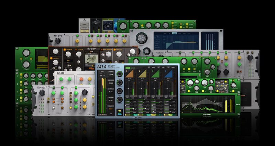Toggle ML4 band 1 COMP mode button
This screenshot has width=275, height=146.
[135, 115]
